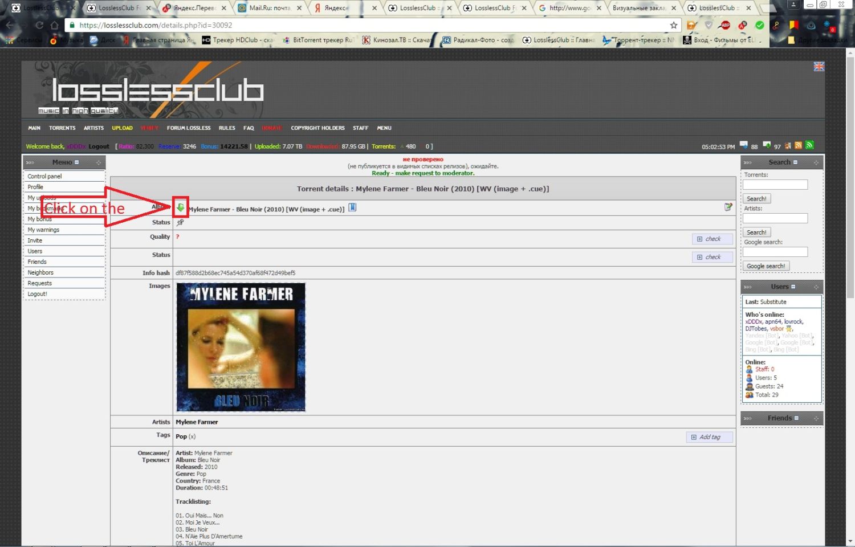Open FORUM LOSSLESS navigation item

tap(189, 128)
